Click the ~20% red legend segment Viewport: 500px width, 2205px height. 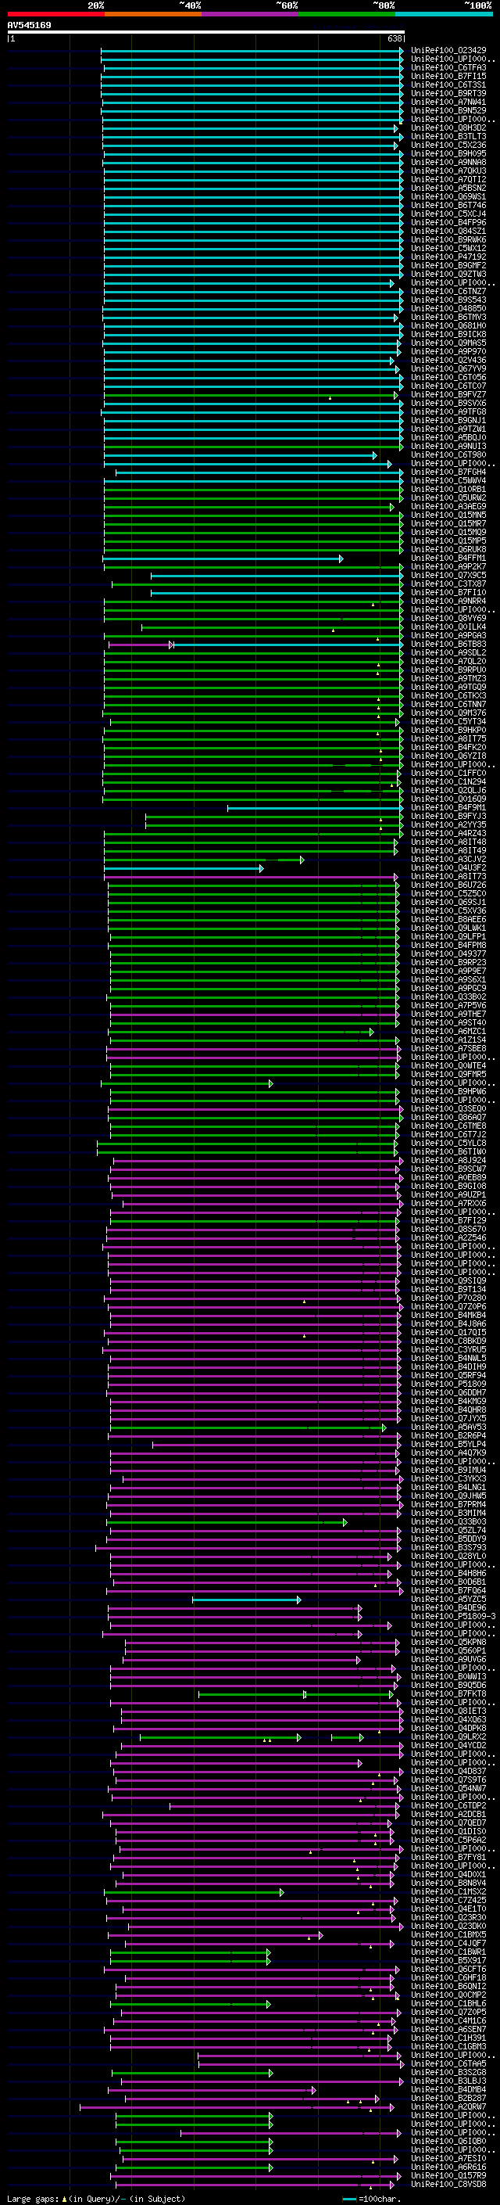(55, 14)
